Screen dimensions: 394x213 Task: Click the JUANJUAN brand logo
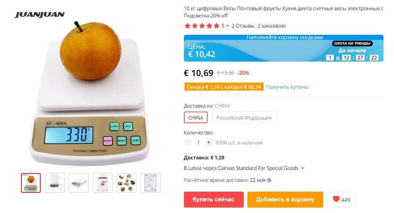point(40,14)
